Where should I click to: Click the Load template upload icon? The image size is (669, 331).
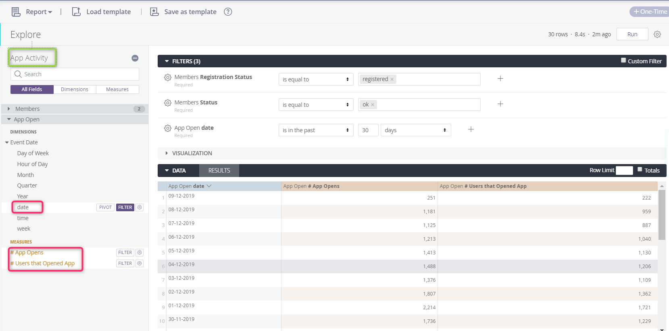point(76,12)
